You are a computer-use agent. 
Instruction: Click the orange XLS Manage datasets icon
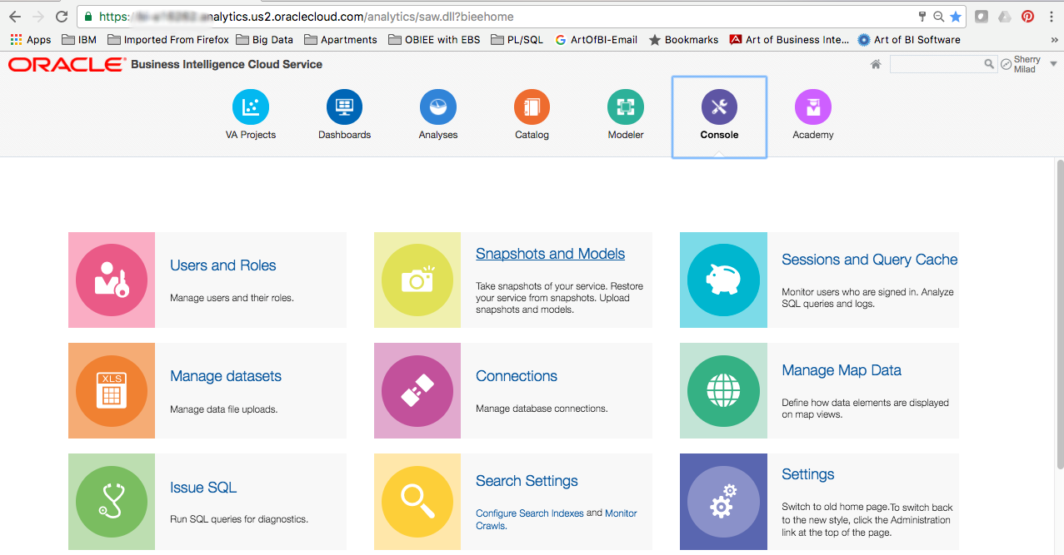[112, 390]
